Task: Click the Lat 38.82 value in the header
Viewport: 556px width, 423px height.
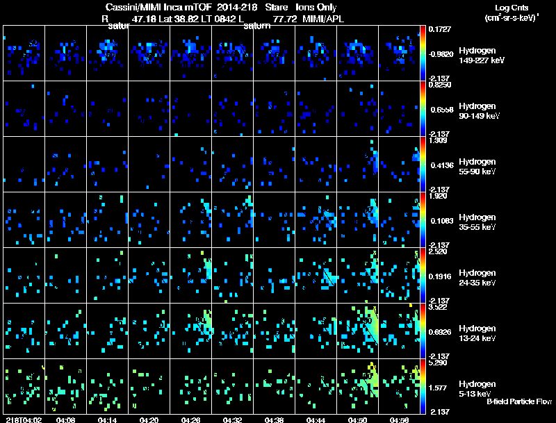Action: (x=179, y=19)
